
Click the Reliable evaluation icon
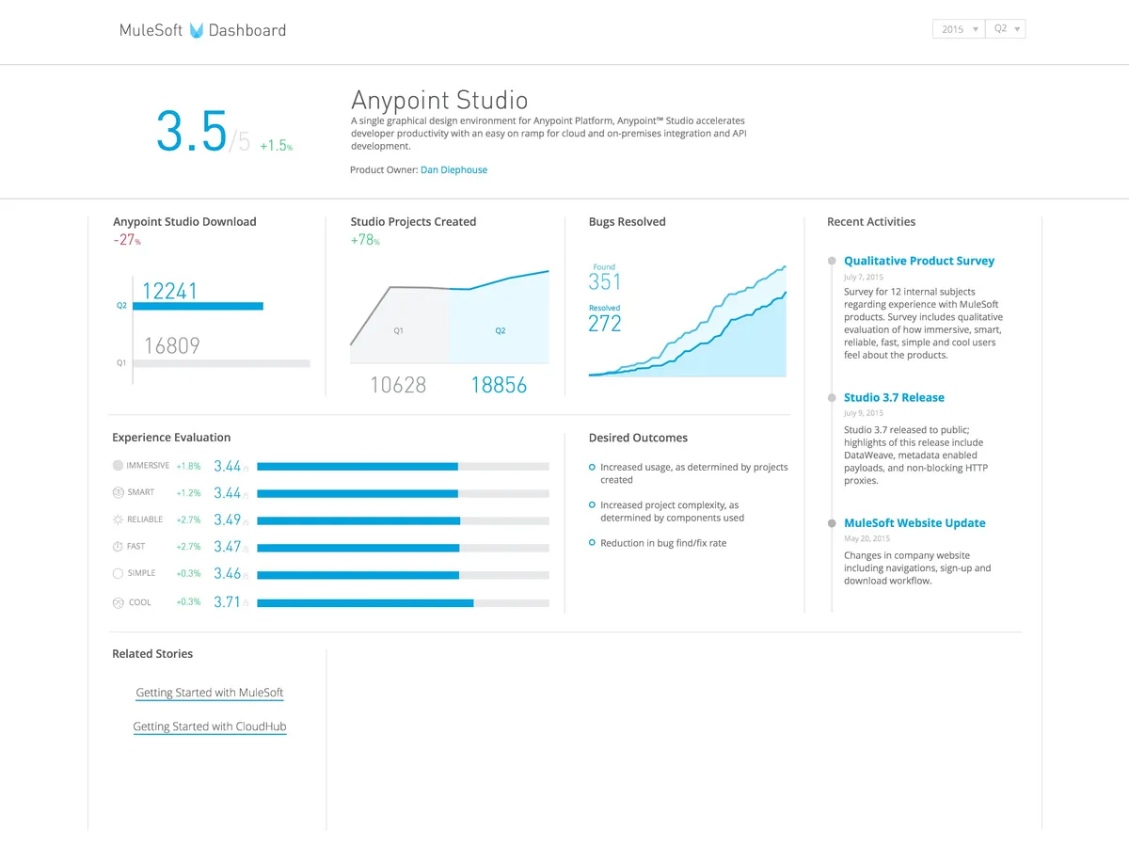pyautogui.click(x=118, y=519)
